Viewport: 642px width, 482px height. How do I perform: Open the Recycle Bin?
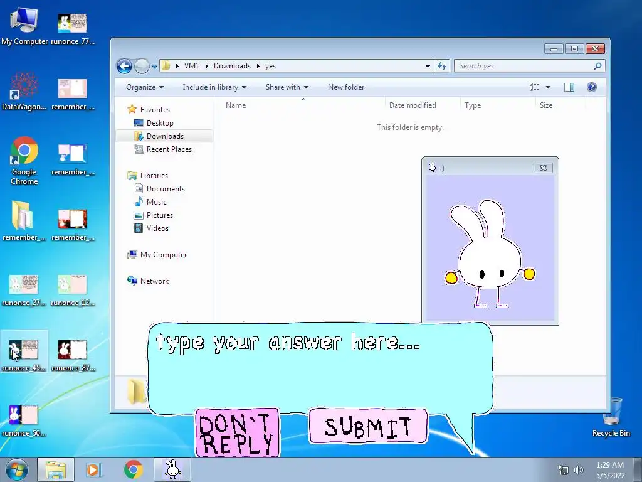(611, 417)
